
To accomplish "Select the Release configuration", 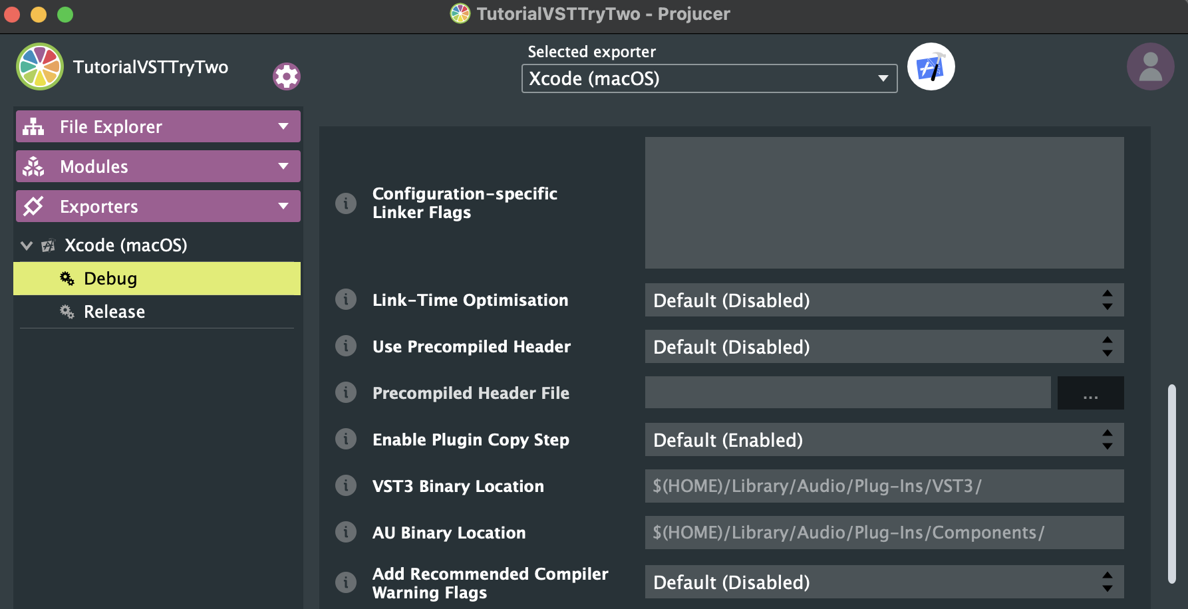I will pyautogui.click(x=114, y=312).
